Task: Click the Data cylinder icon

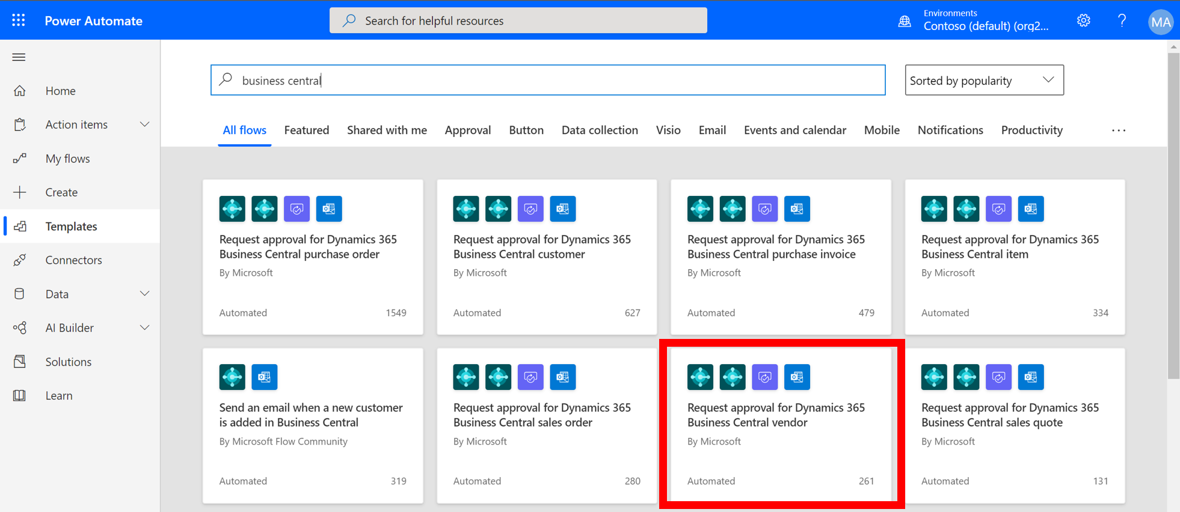Action: click(x=20, y=294)
